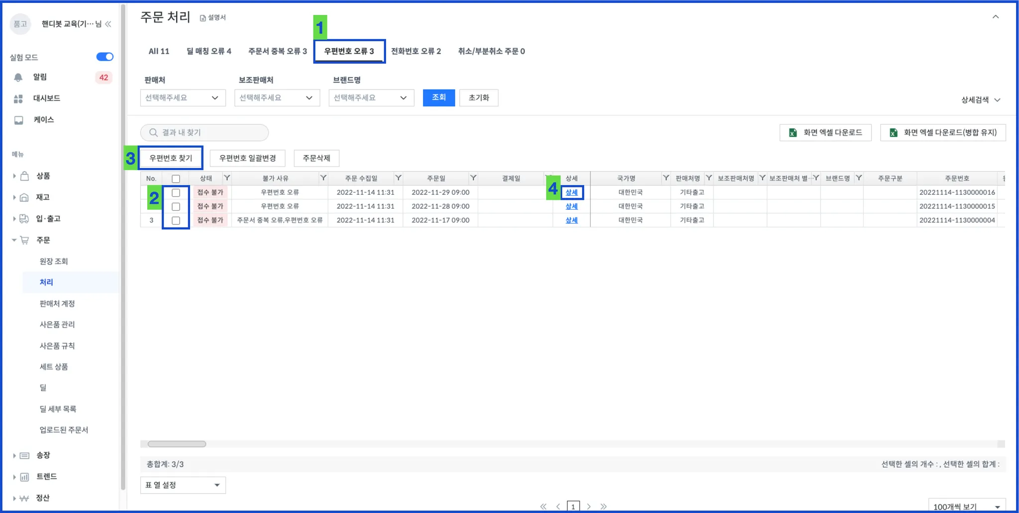This screenshot has width=1019, height=513.
Task: Toggle the 실험 모드 switch
Action: pos(104,57)
